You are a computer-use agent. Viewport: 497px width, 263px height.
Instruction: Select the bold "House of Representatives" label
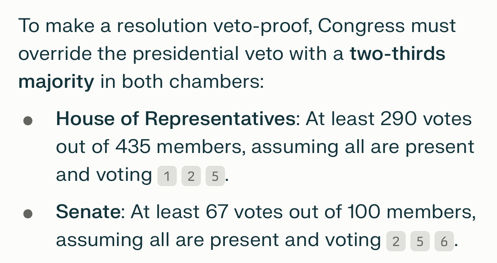point(176,119)
